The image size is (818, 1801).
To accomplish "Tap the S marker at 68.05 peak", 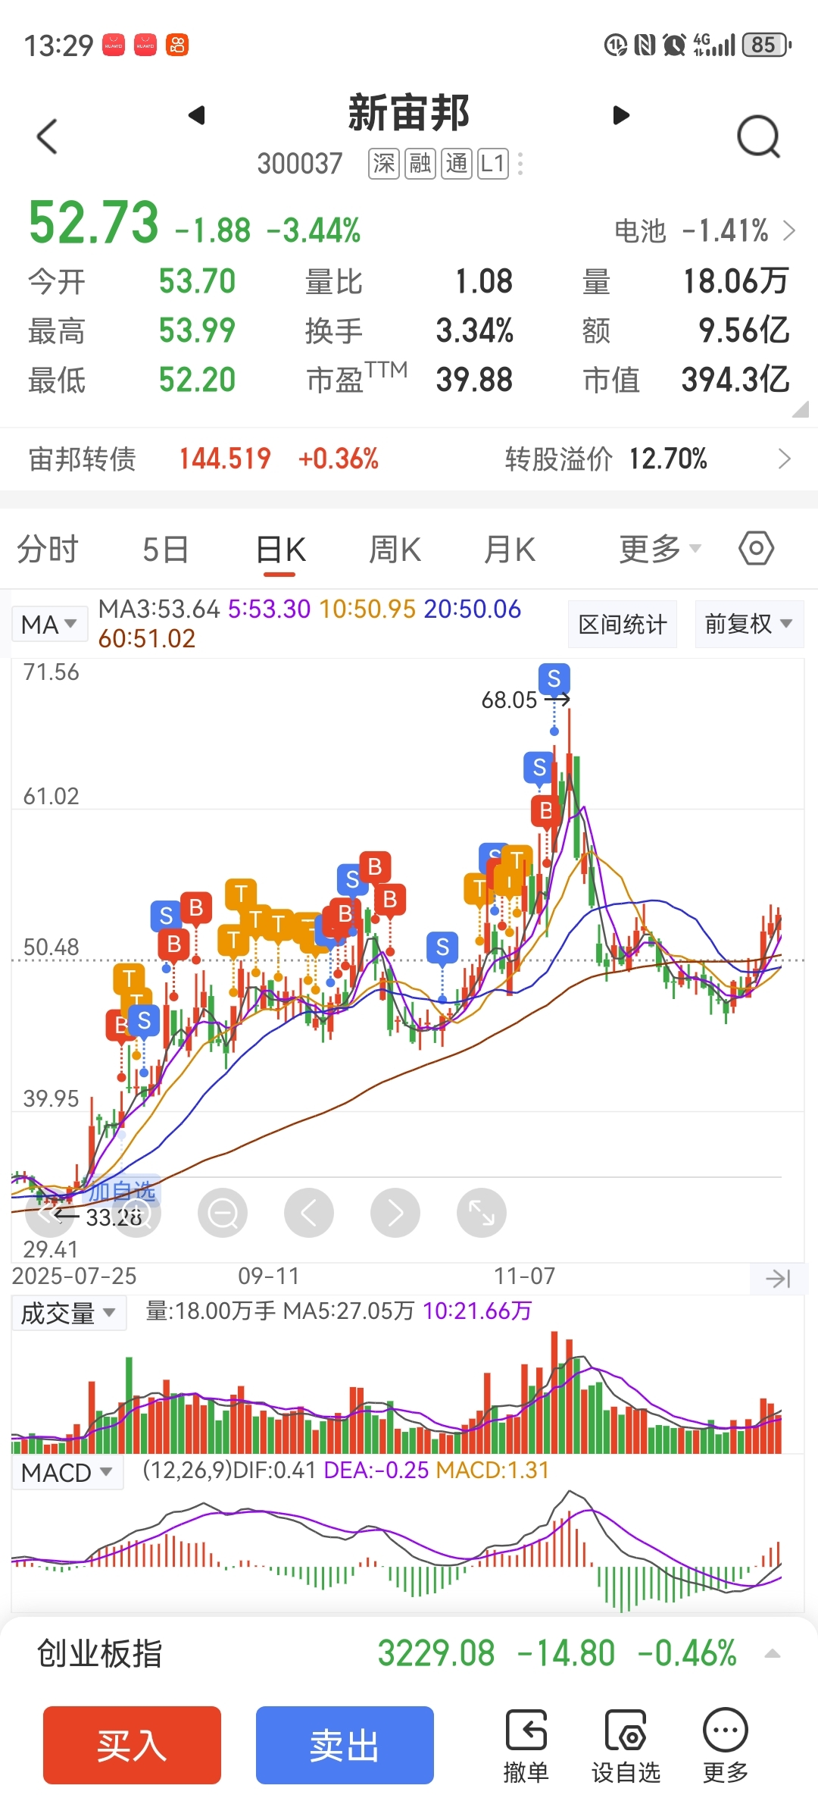I will coord(554,678).
